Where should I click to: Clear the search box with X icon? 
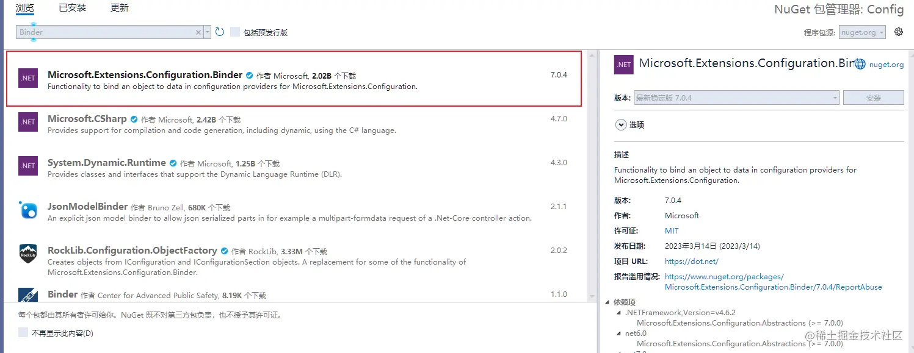tap(198, 32)
